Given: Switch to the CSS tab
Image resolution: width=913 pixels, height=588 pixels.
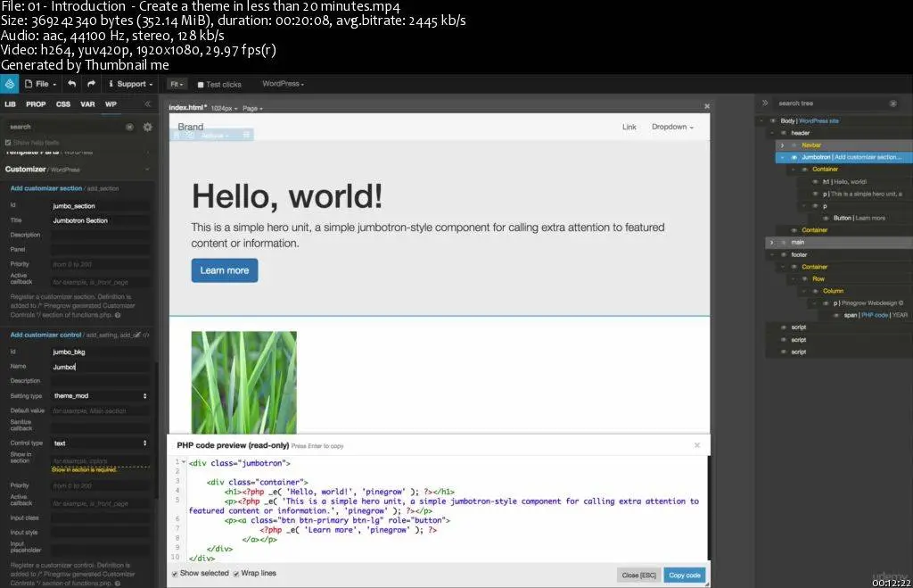Looking at the screenshot, I should click(x=63, y=104).
